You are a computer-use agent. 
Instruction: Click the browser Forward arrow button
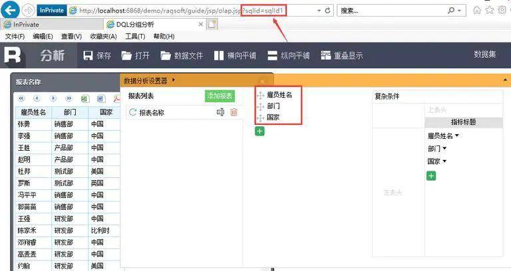pos(29,11)
